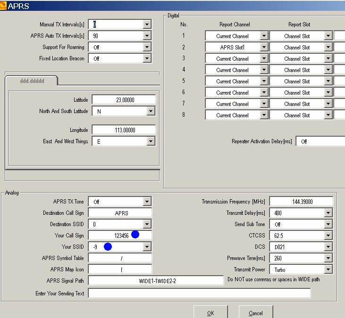Open Report Slot dropdown for row 2

click(328, 47)
